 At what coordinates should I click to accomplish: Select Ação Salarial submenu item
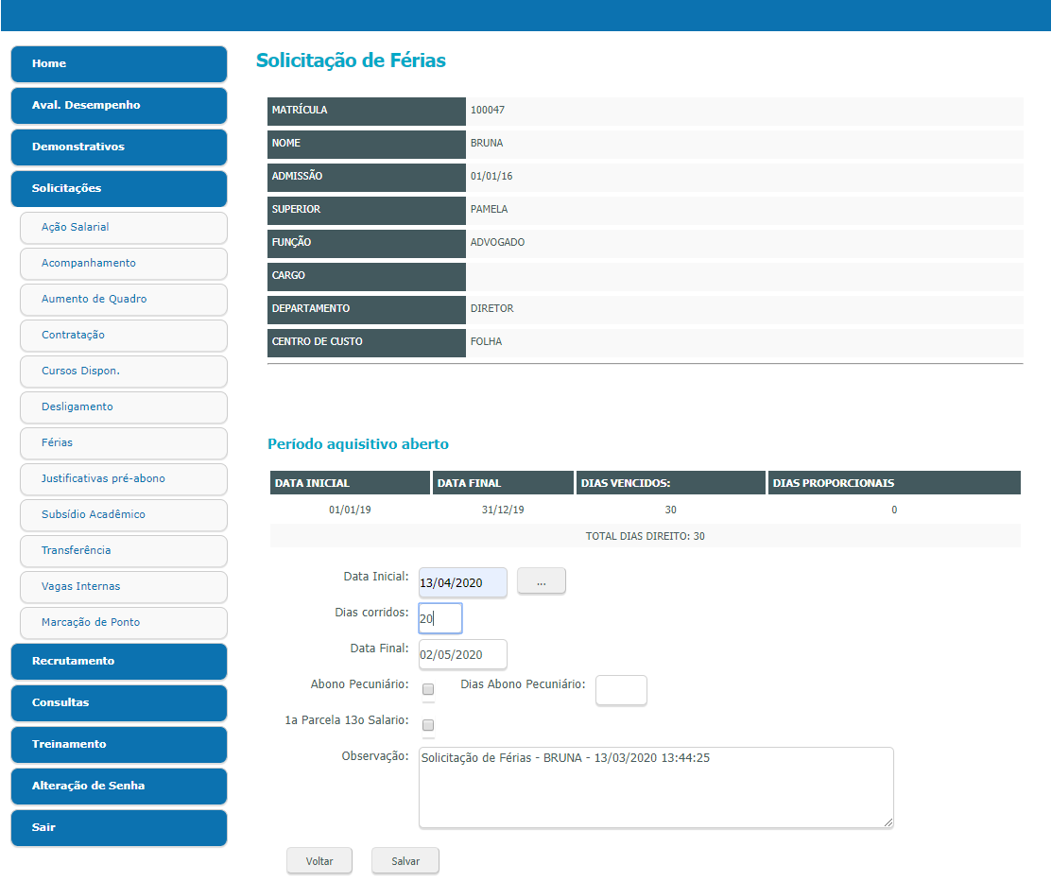pos(123,227)
